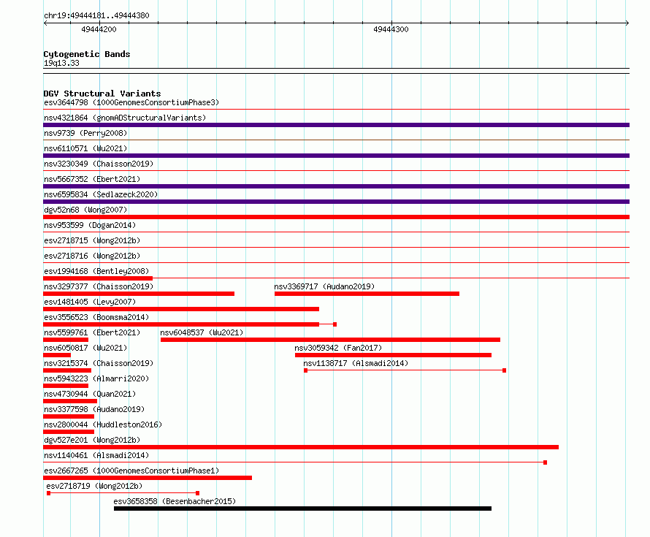The height and width of the screenshot is (537, 650).
Task: Open nsv3369717 (Audano2019) label
Action: [x=324, y=286]
